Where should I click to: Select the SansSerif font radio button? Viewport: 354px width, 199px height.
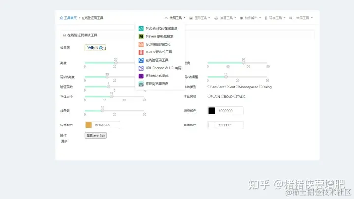point(209,87)
